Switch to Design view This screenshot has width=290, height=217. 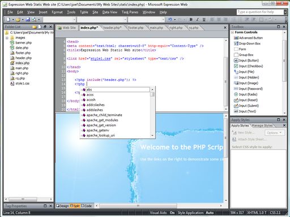click(x=62, y=206)
